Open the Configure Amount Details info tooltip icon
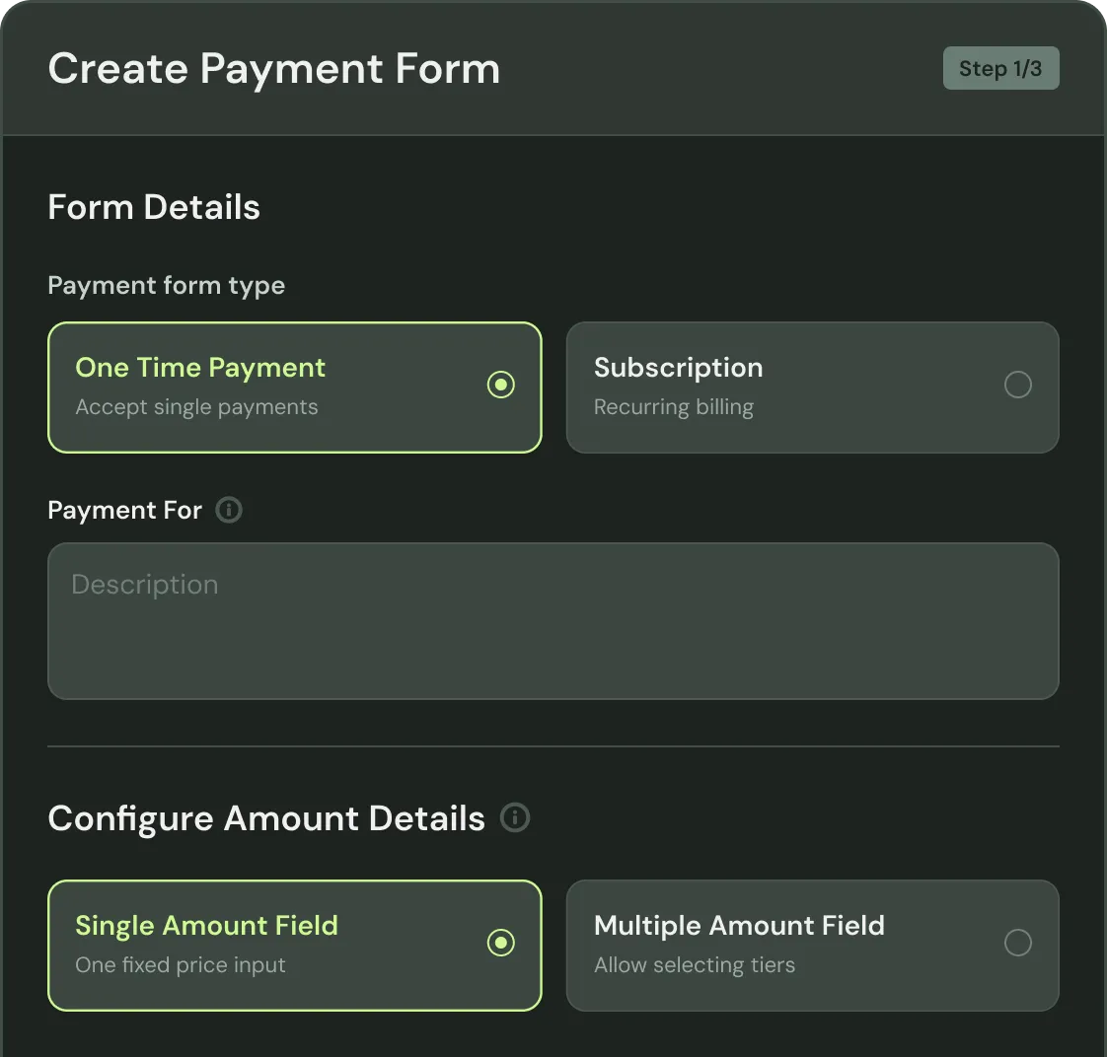 [515, 817]
